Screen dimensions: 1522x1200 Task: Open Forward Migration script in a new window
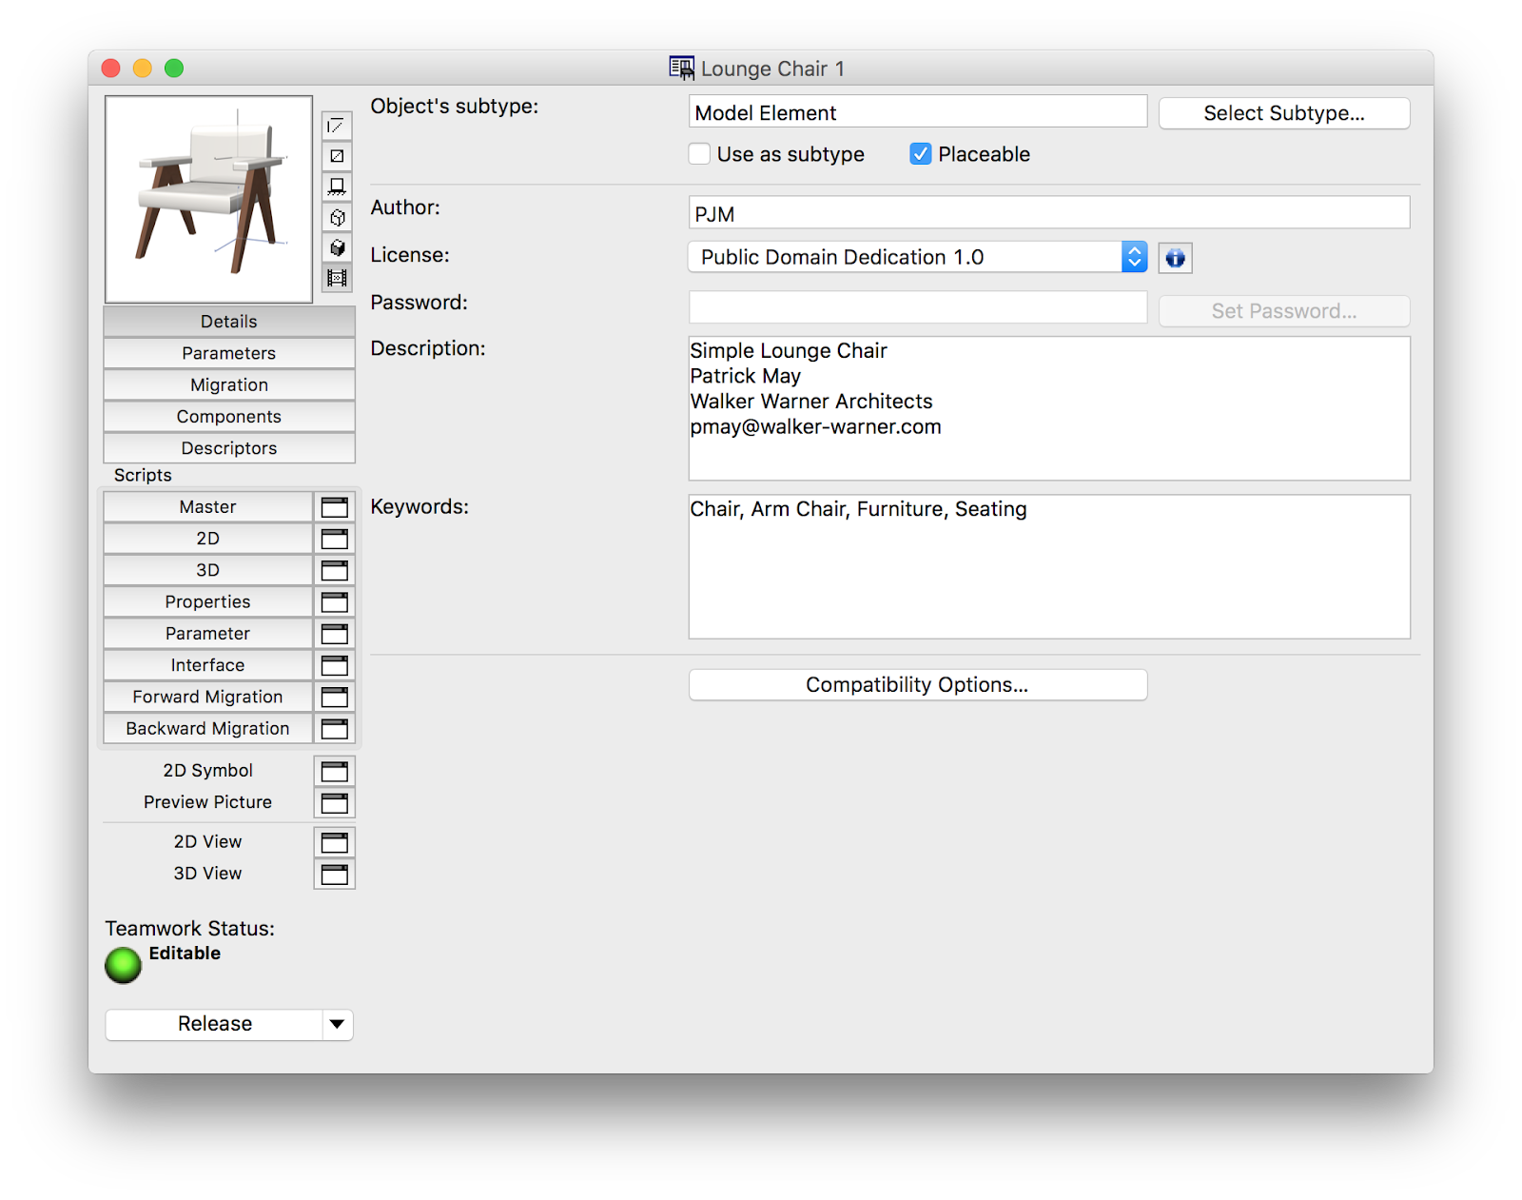335,697
